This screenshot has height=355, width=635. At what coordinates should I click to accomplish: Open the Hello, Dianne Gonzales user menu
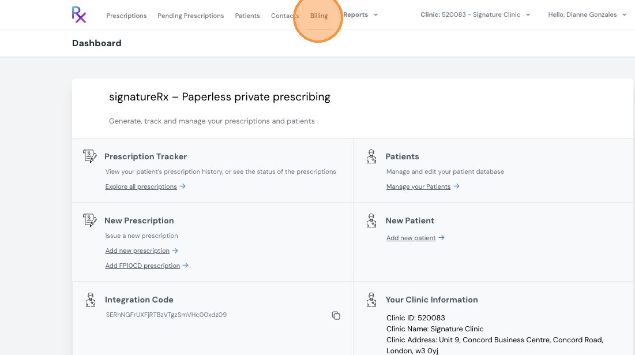(x=587, y=14)
